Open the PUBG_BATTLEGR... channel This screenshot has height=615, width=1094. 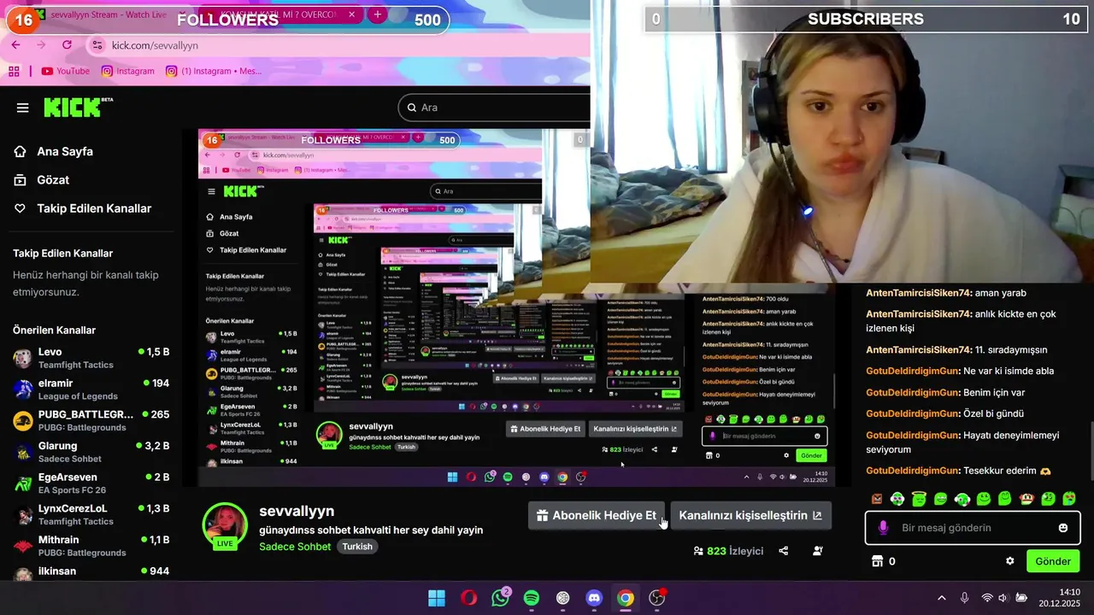tap(91, 420)
